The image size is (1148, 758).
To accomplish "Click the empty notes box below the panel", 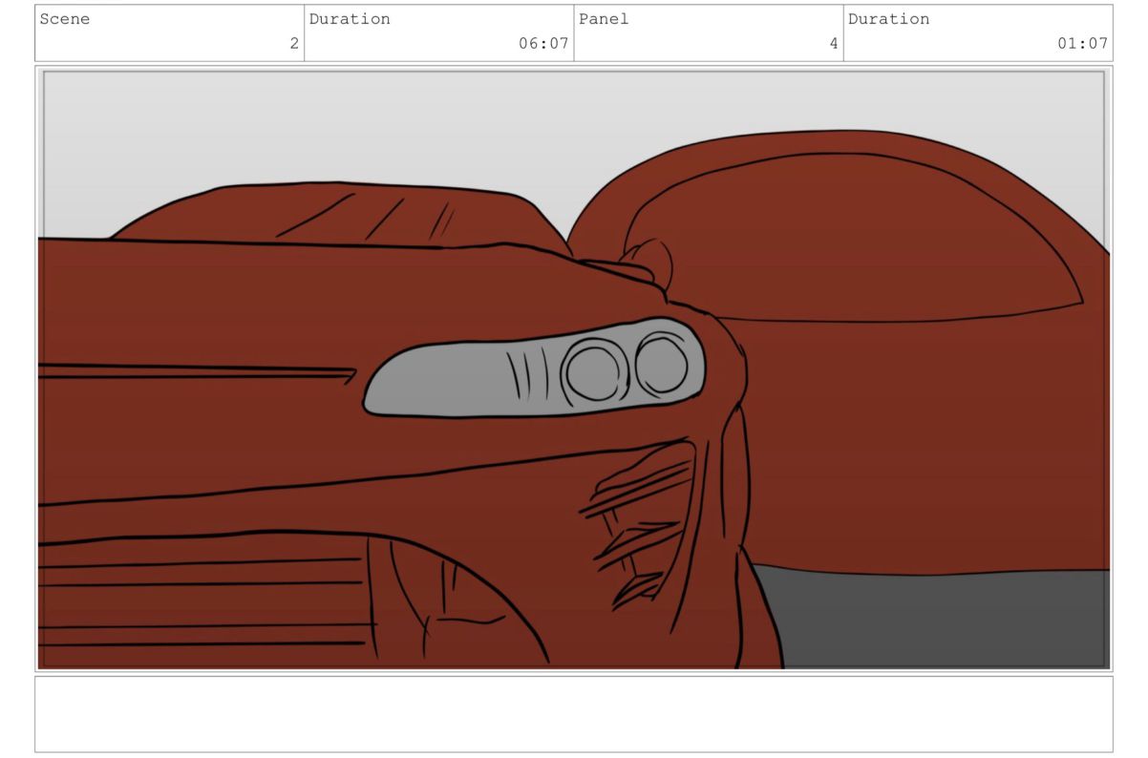I will 573,714.
